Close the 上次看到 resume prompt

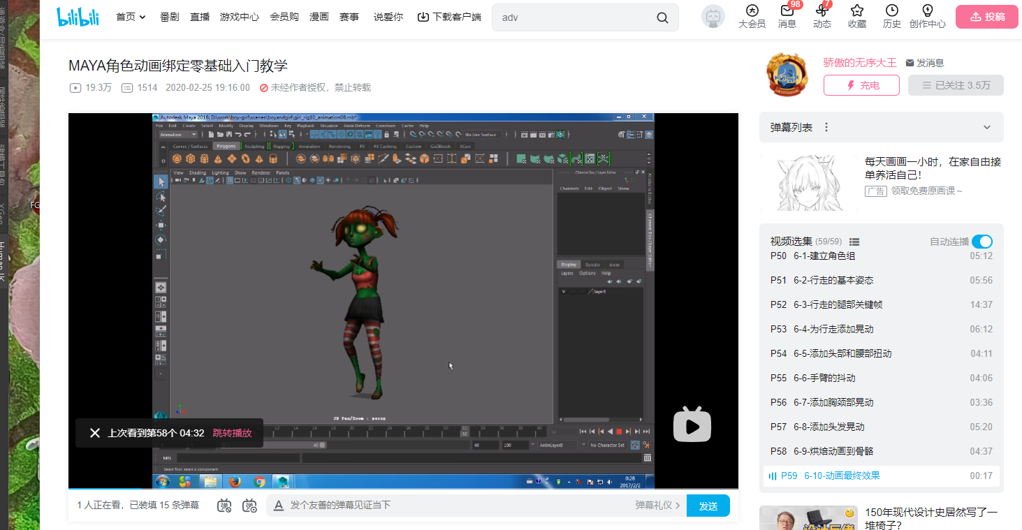click(x=95, y=433)
